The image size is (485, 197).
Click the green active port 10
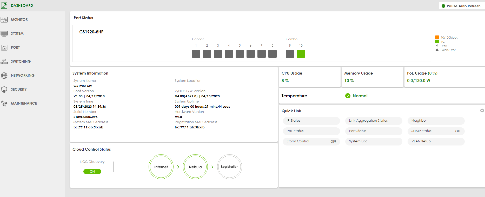click(301, 54)
